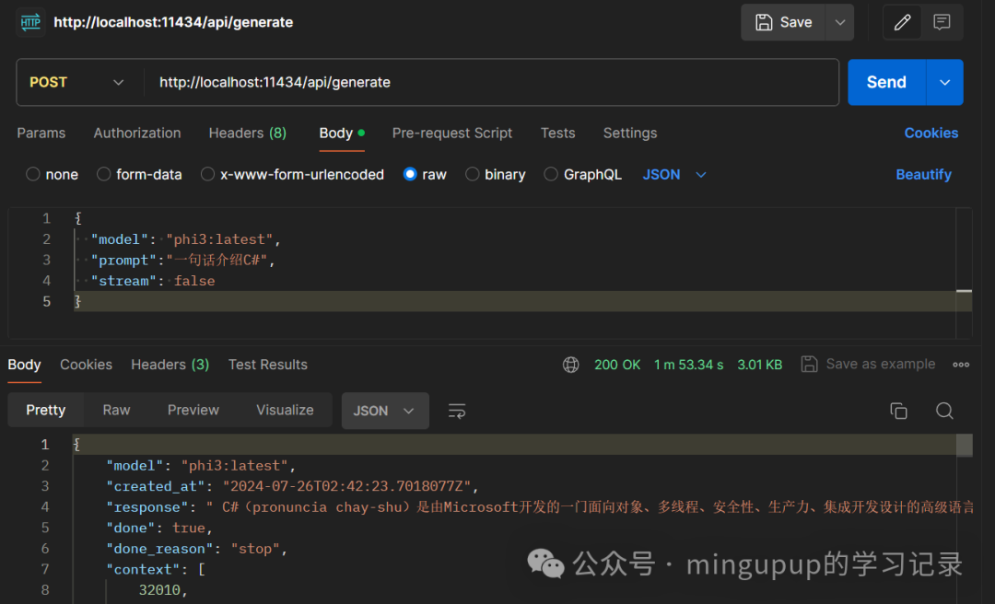Screen dimensions: 995x604
Task: Open the three-dot more options menu
Action: (x=961, y=365)
